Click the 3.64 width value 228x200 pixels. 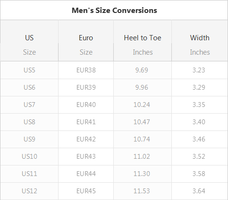(x=199, y=191)
